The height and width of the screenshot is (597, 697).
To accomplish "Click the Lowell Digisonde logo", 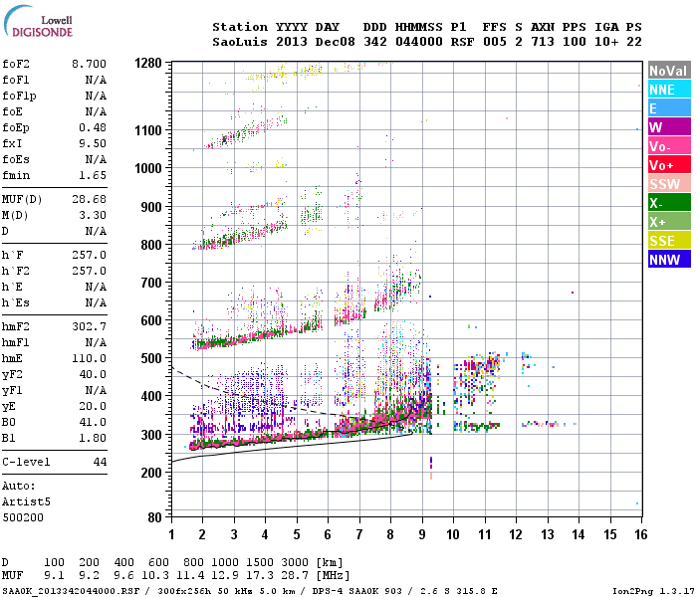I will [38, 22].
